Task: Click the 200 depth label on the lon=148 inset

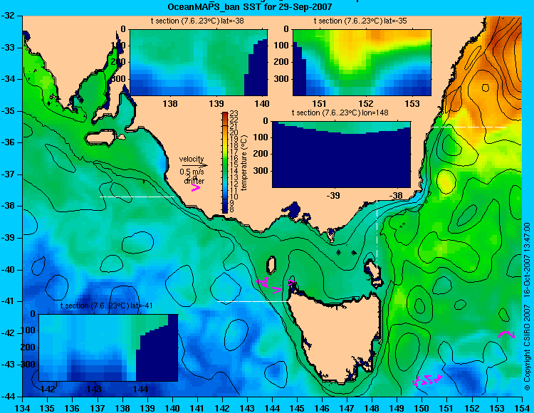Action: (261, 154)
